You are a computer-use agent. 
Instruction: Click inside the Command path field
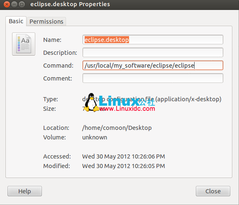(153, 66)
